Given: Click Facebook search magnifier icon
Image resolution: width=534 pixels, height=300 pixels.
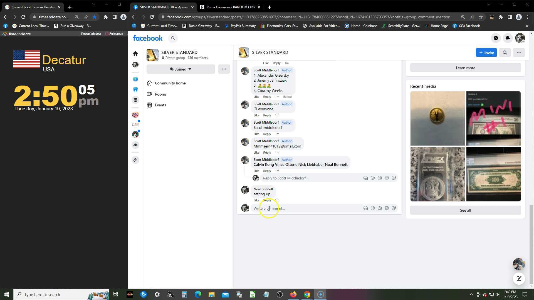Looking at the screenshot, I should coord(173,38).
